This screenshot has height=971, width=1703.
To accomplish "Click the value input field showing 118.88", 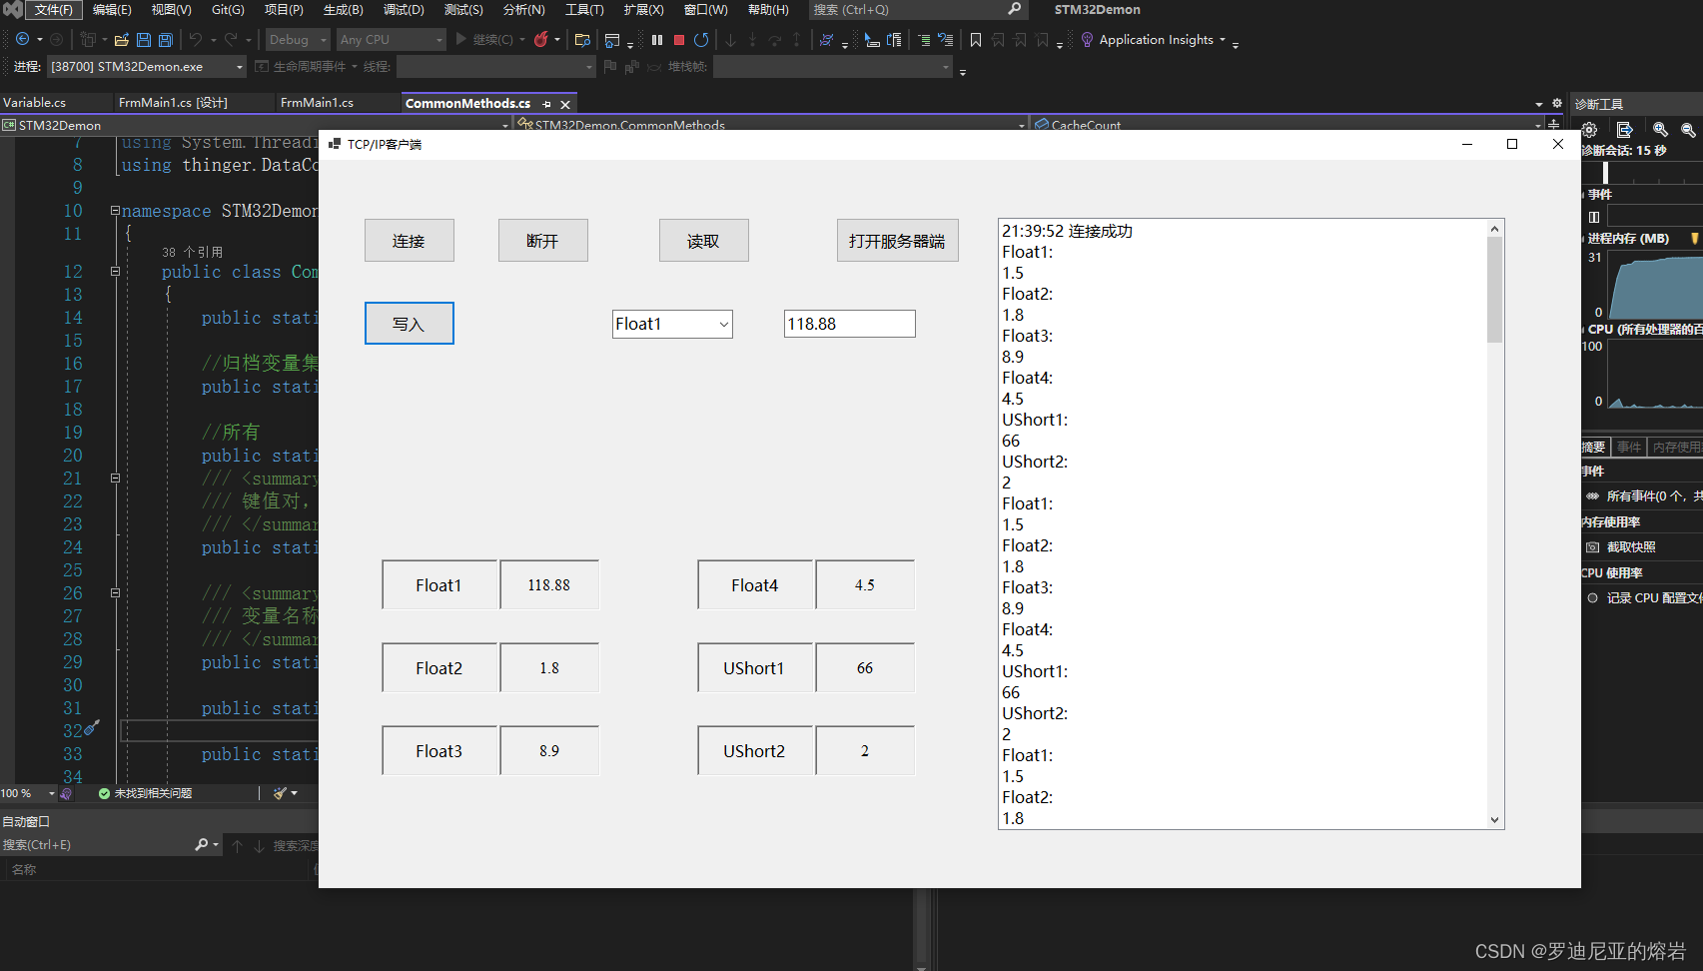I will [x=850, y=324].
